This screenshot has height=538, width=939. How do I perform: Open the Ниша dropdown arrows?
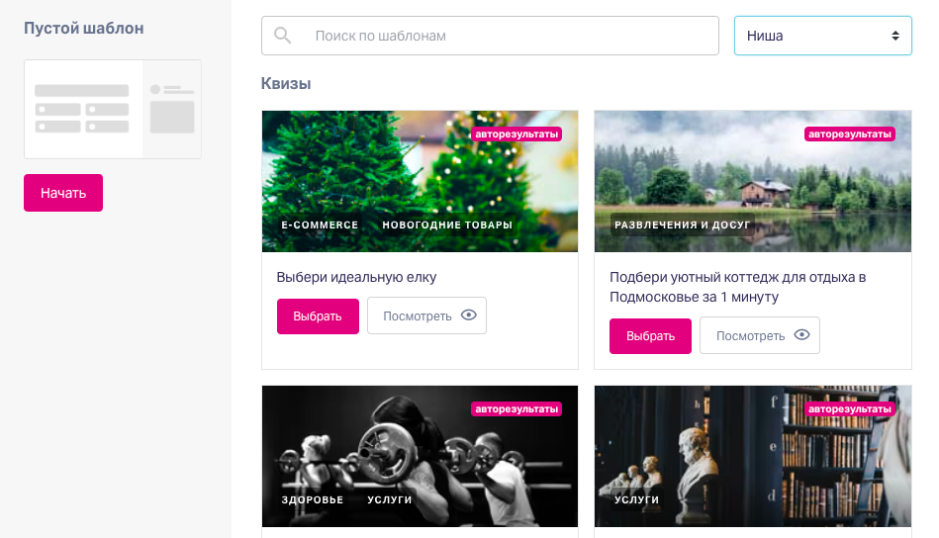pyautogui.click(x=895, y=36)
